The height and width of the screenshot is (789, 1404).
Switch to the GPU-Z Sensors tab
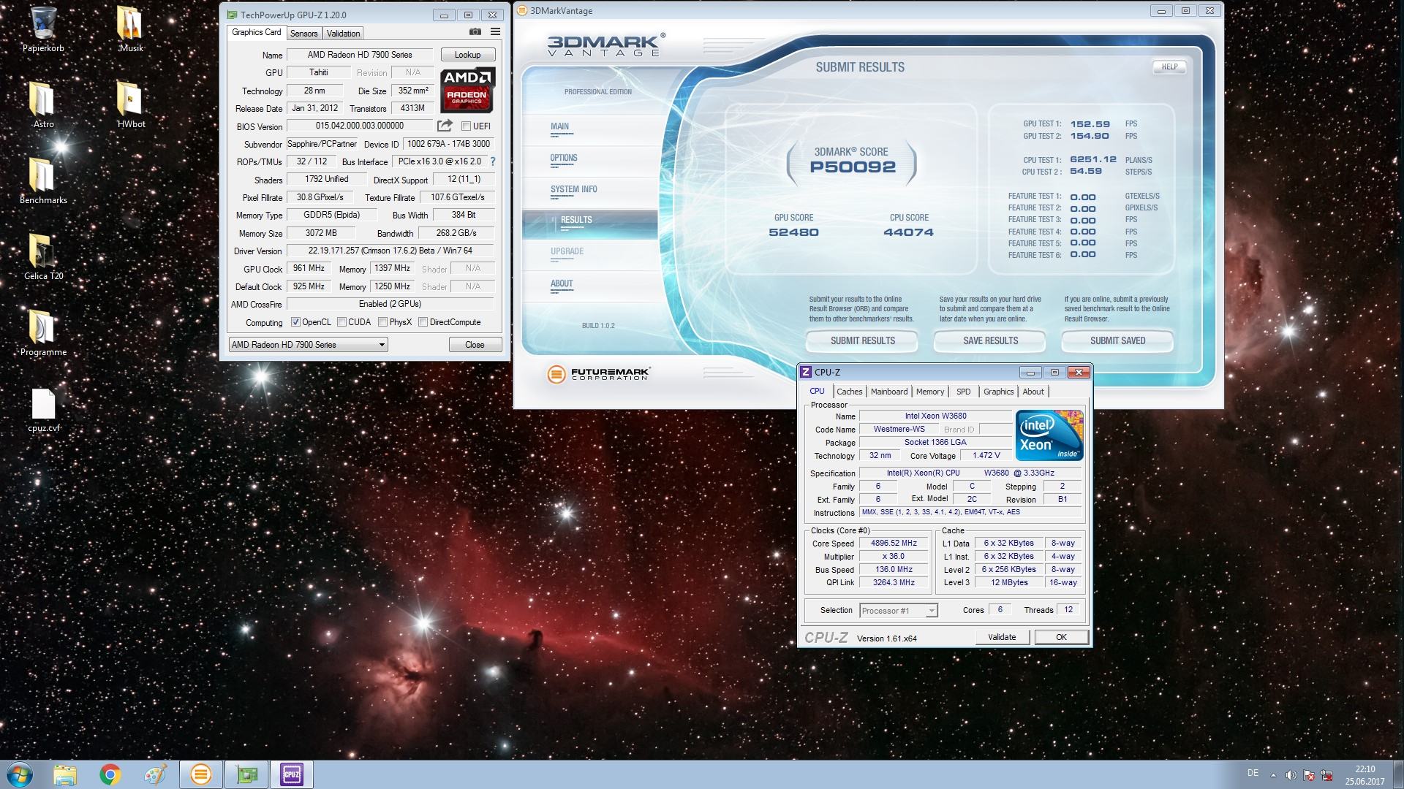[303, 34]
